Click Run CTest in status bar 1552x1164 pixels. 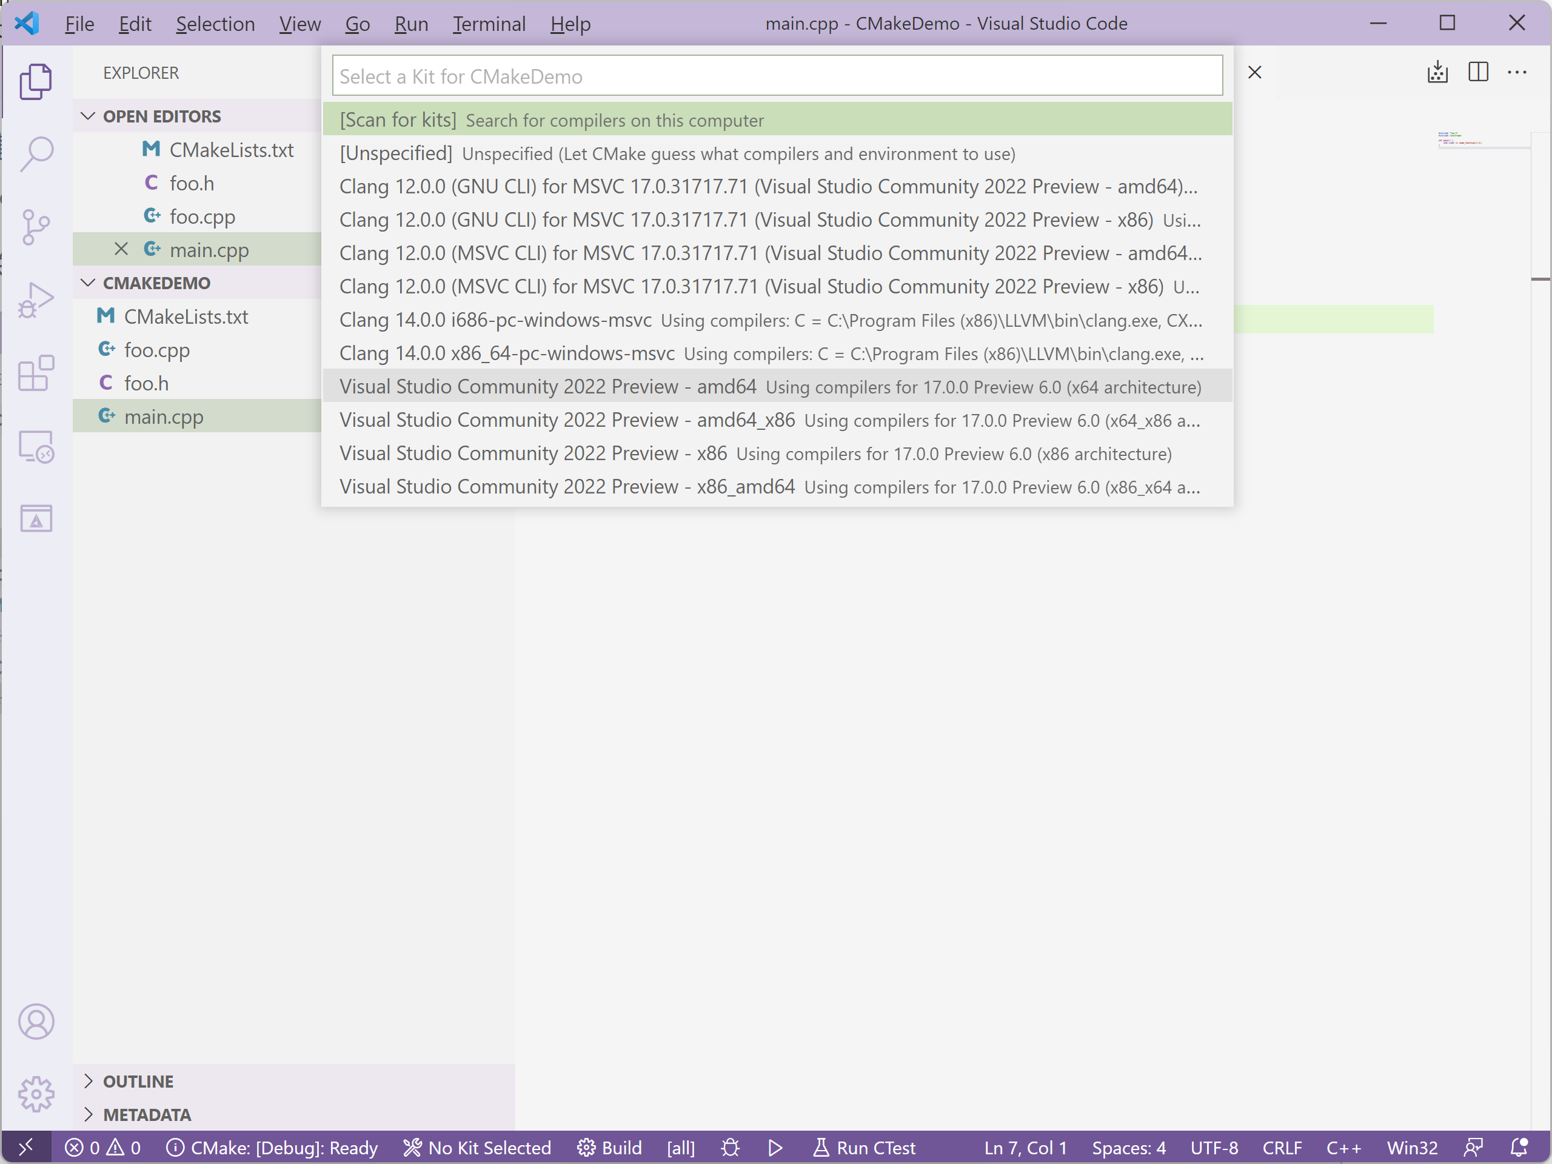[x=864, y=1148]
